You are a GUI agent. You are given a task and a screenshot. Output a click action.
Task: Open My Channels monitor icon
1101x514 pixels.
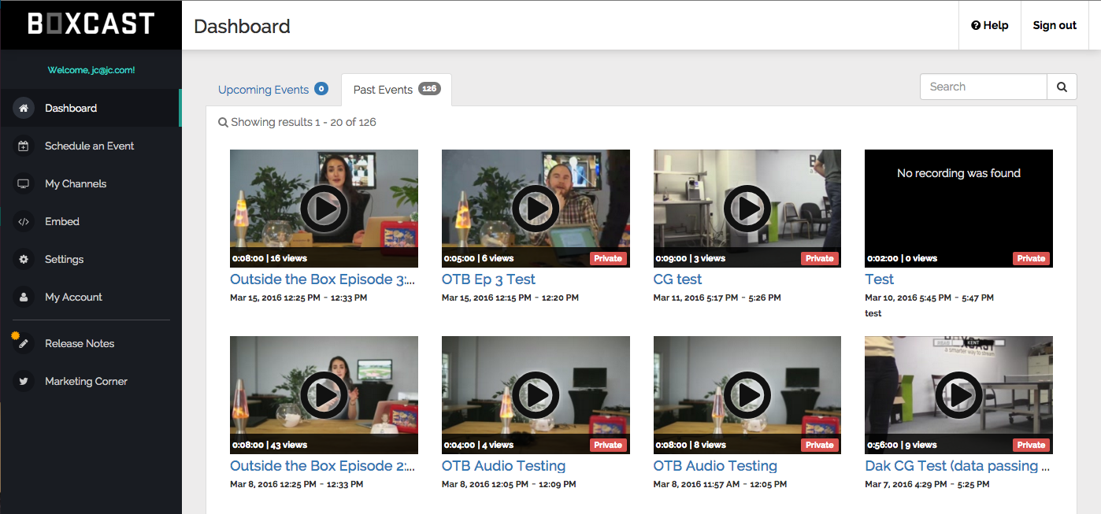point(23,183)
